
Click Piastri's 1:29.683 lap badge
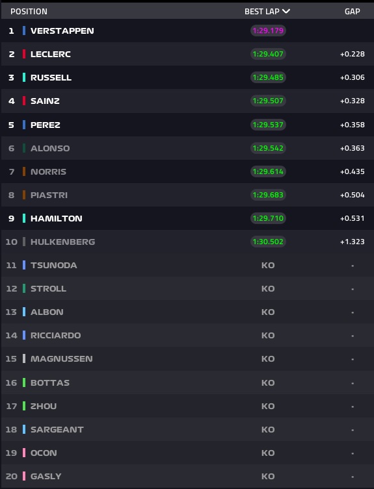click(x=268, y=195)
